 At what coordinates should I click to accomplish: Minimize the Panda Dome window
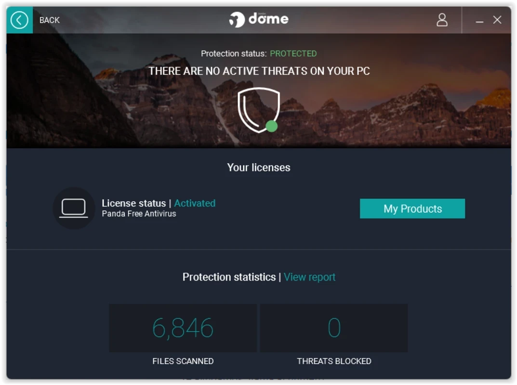479,21
